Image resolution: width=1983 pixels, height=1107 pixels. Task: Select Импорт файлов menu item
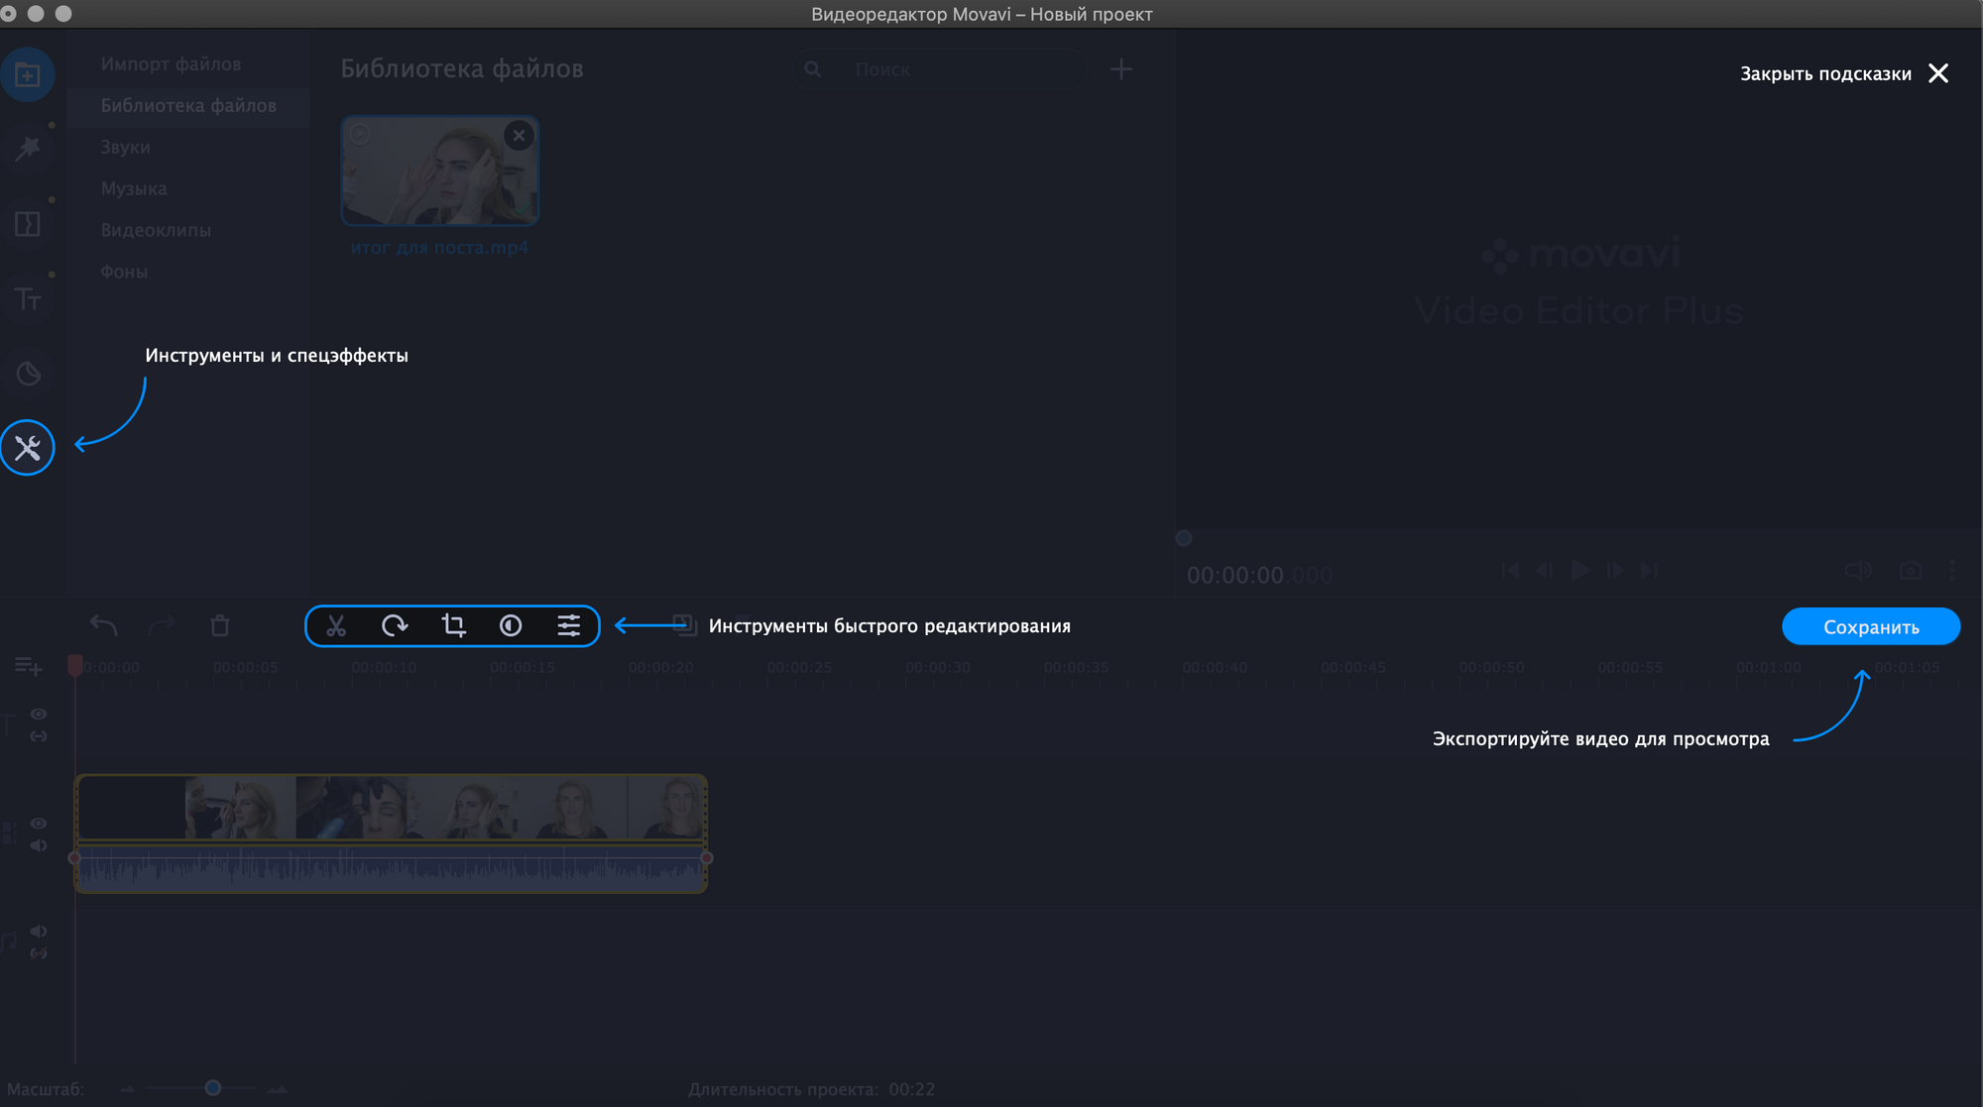pyautogui.click(x=171, y=64)
